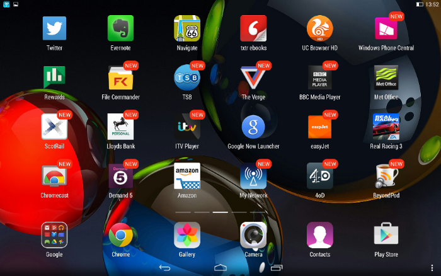The height and width of the screenshot is (276, 441).
Task: Open BeyondPod podcast app
Action: coord(386,176)
